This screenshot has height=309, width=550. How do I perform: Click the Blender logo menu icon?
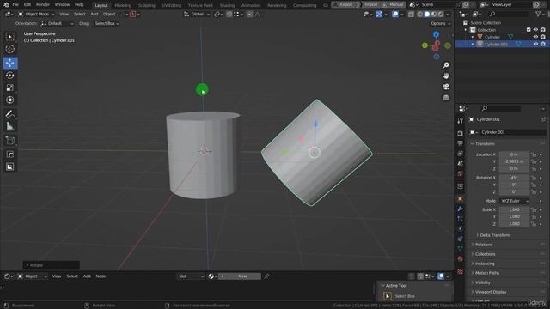6,5
